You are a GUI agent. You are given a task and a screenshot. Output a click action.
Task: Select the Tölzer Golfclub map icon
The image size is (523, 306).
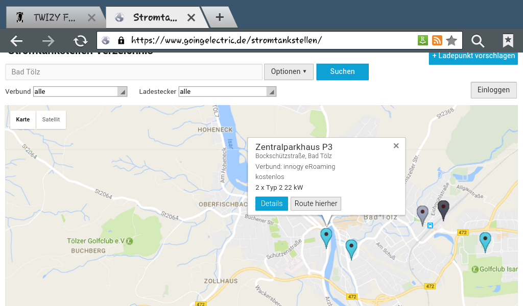pos(130,241)
